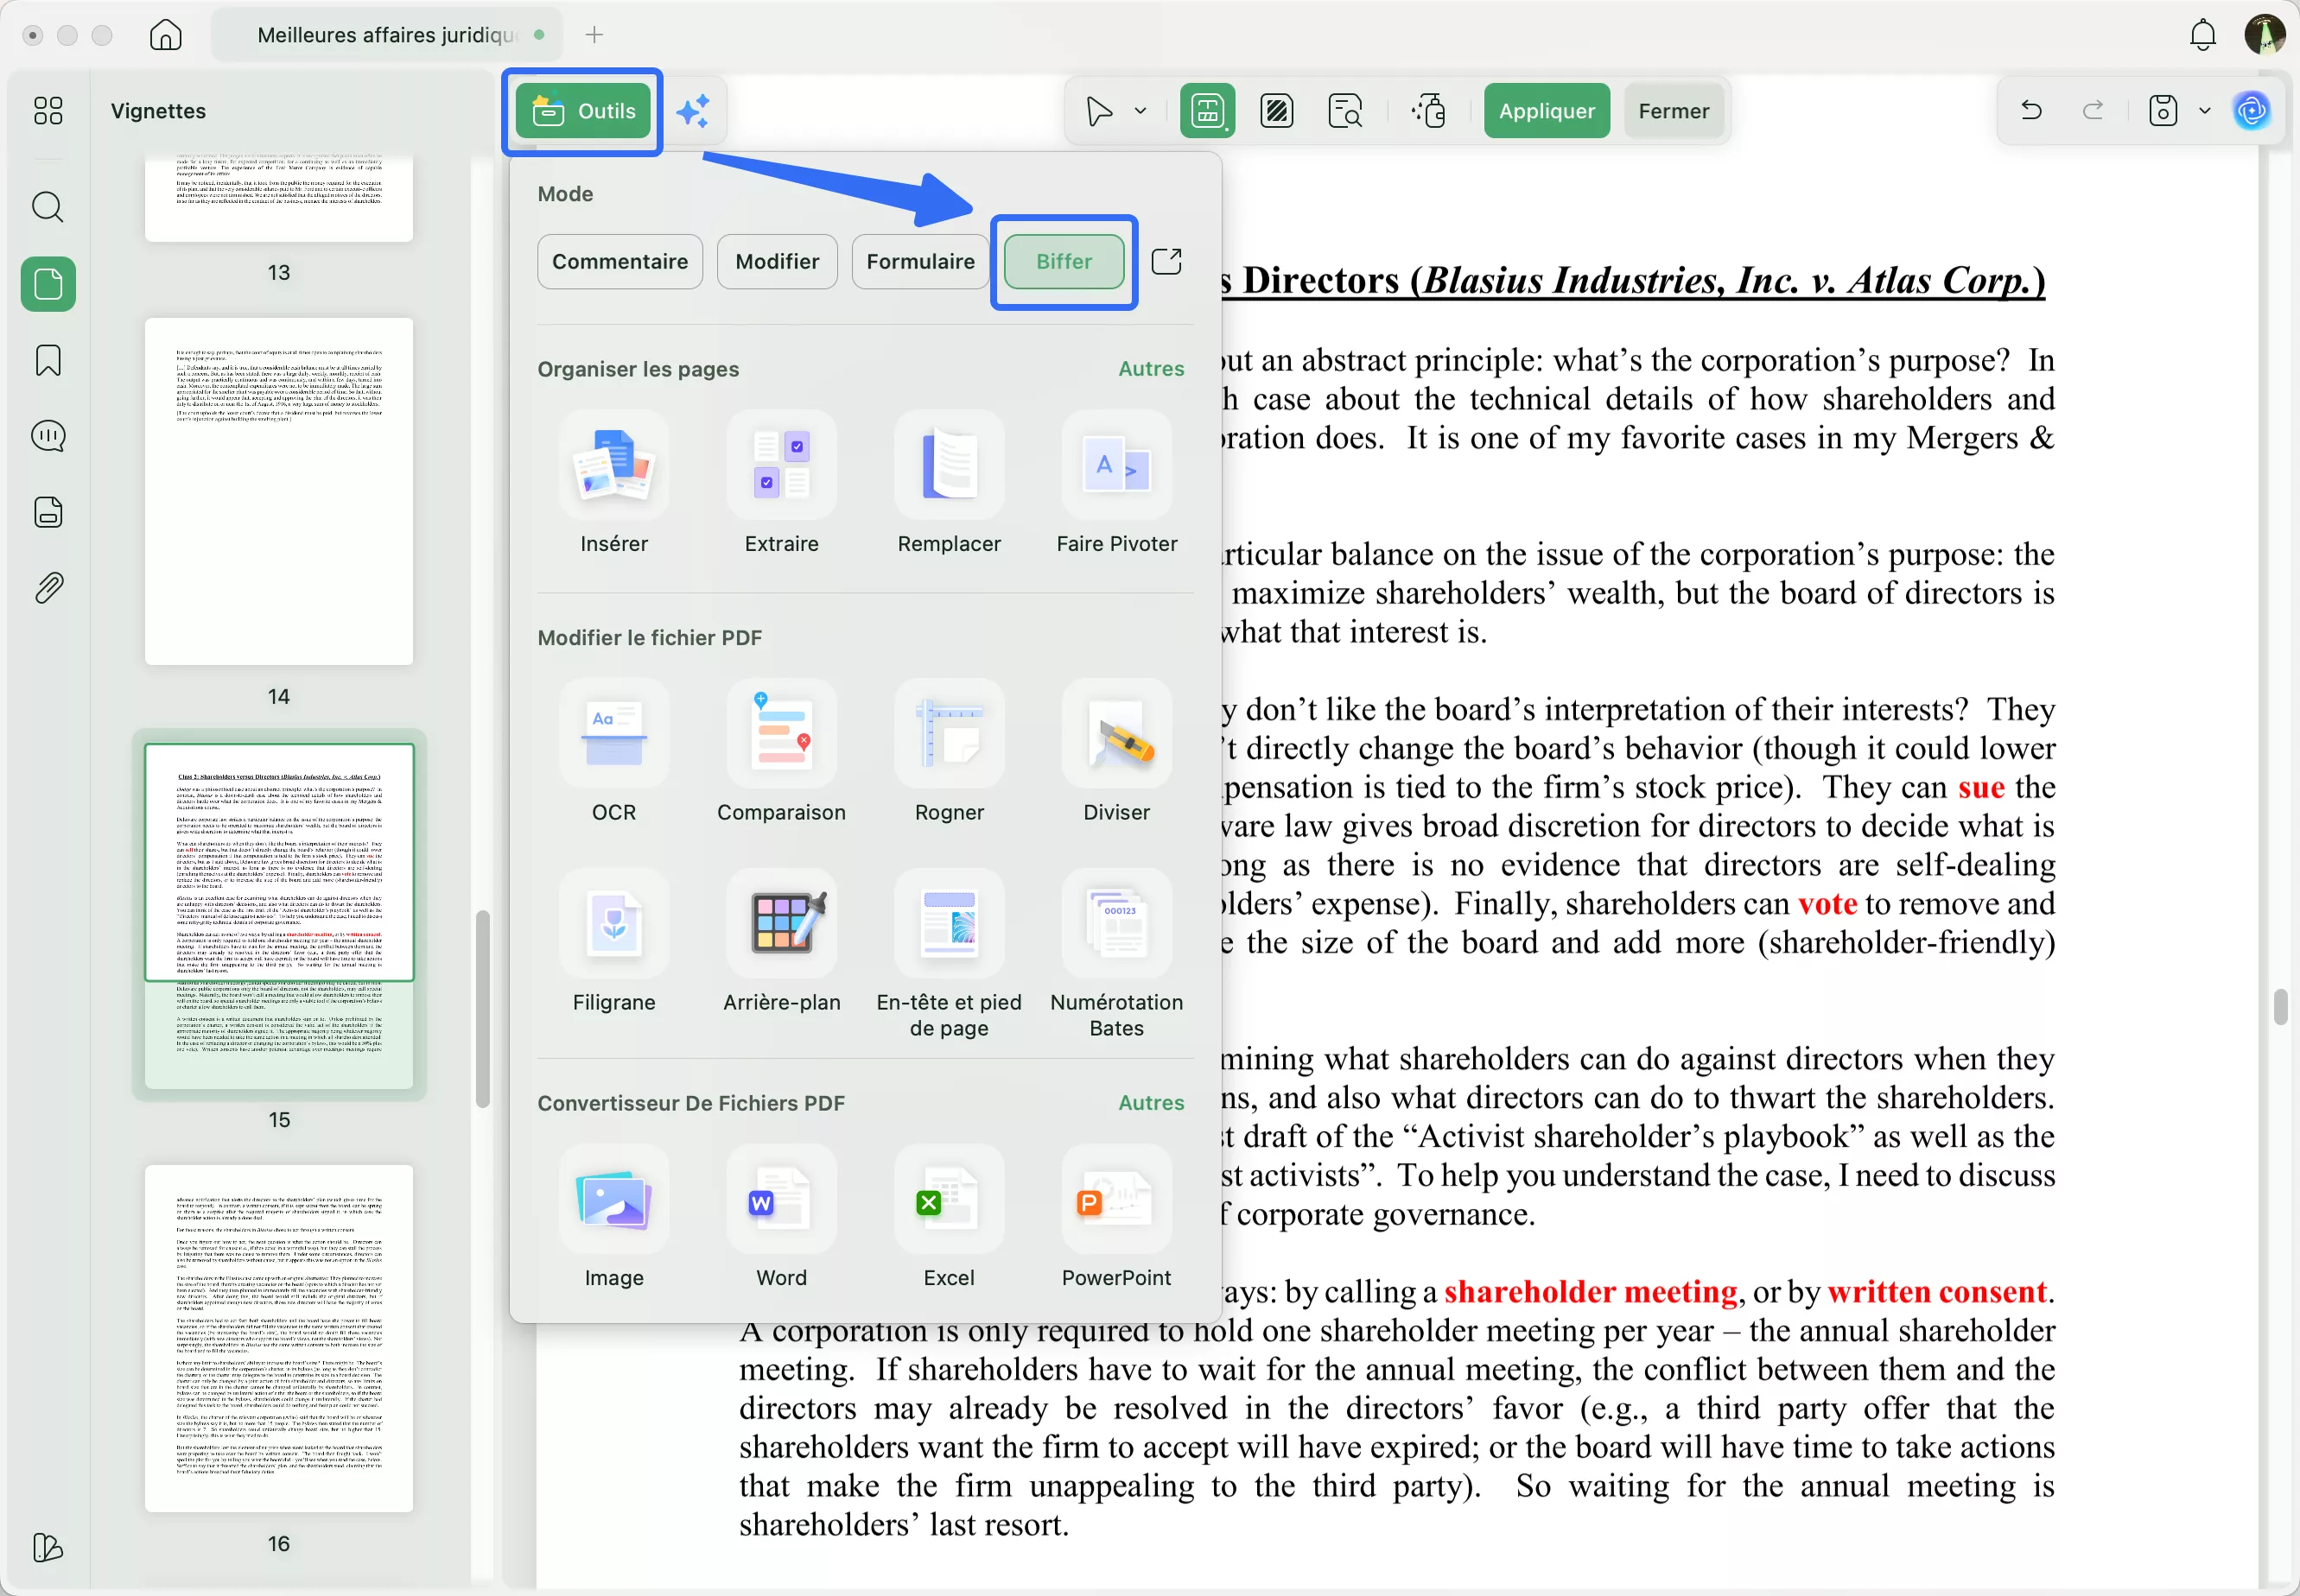Open the search panel in left sidebar
The height and width of the screenshot is (1596, 2300).
pyautogui.click(x=48, y=207)
